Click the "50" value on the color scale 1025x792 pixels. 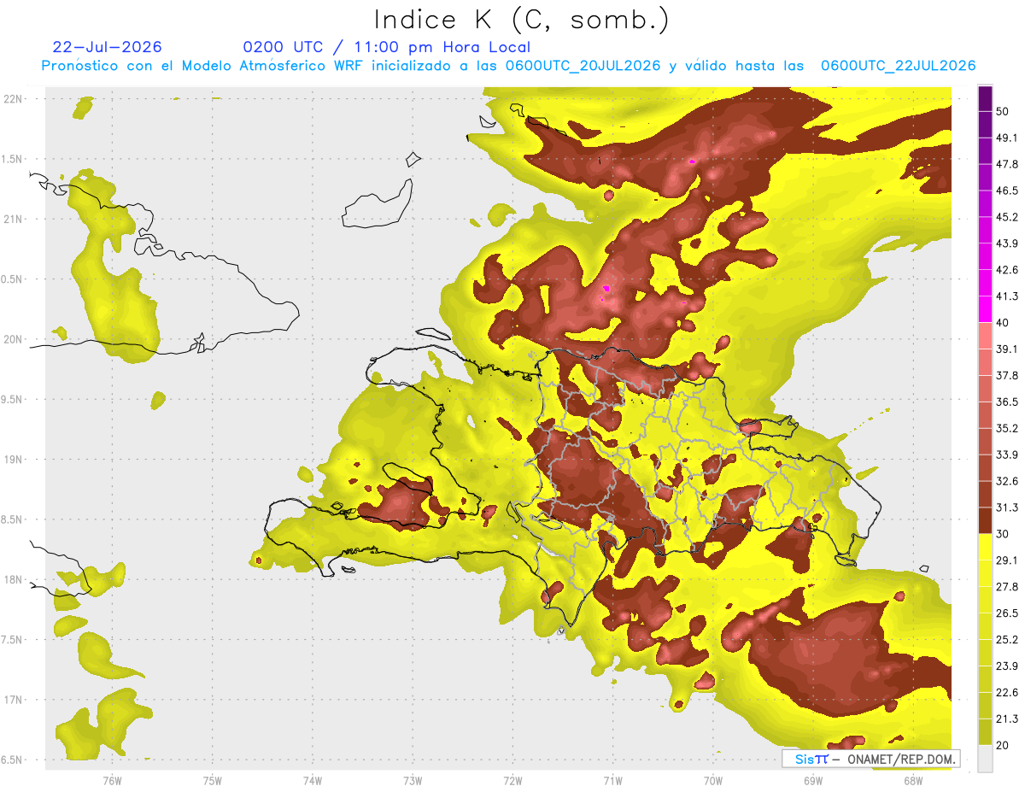click(1003, 111)
